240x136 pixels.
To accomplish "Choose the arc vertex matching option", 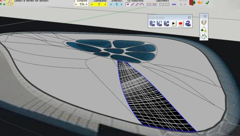I will point(142,4).
